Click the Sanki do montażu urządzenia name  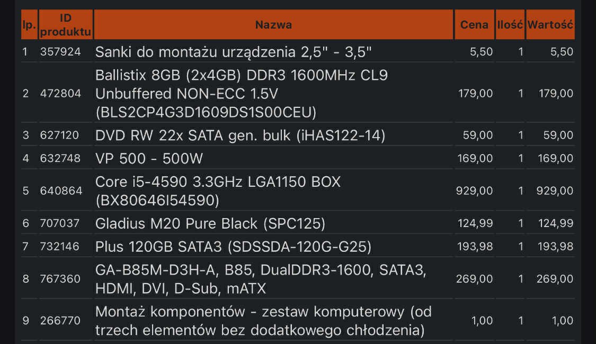click(x=233, y=52)
